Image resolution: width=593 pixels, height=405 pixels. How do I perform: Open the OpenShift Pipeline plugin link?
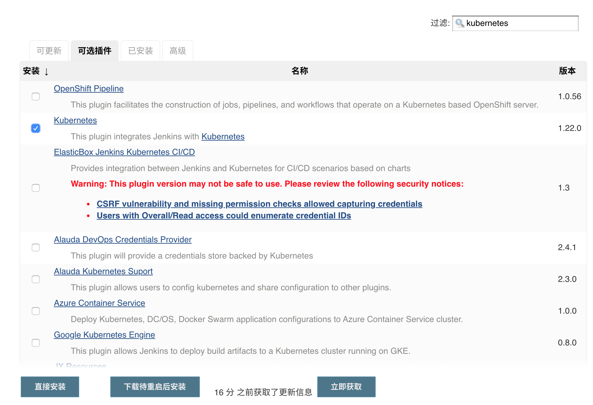[x=89, y=88]
